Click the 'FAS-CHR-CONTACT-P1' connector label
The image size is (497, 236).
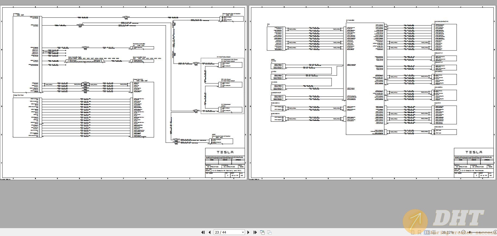pyautogui.click(x=441, y=21)
